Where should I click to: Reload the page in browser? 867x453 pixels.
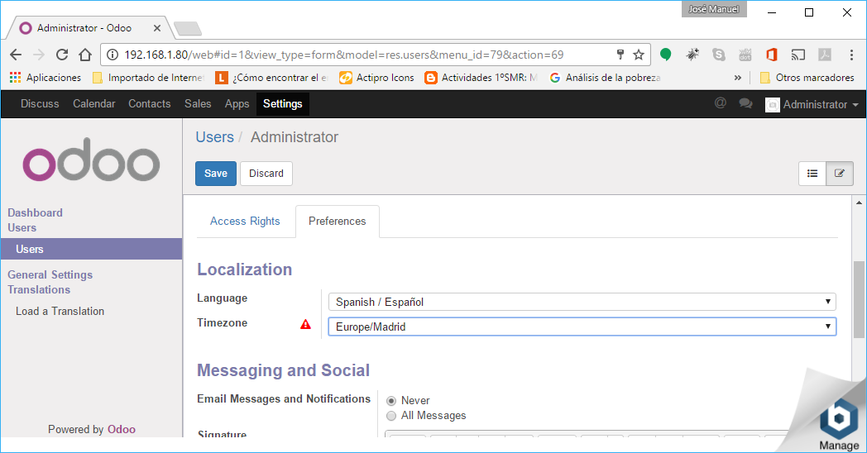pyautogui.click(x=62, y=55)
